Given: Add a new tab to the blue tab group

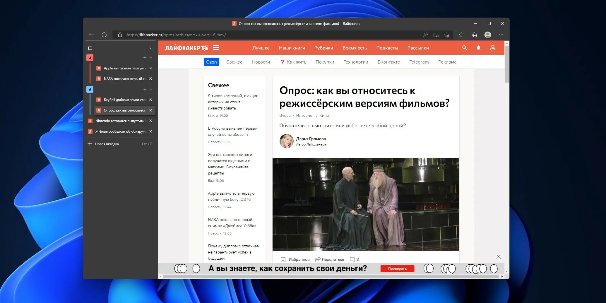Looking at the screenshot, I should [145, 89].
